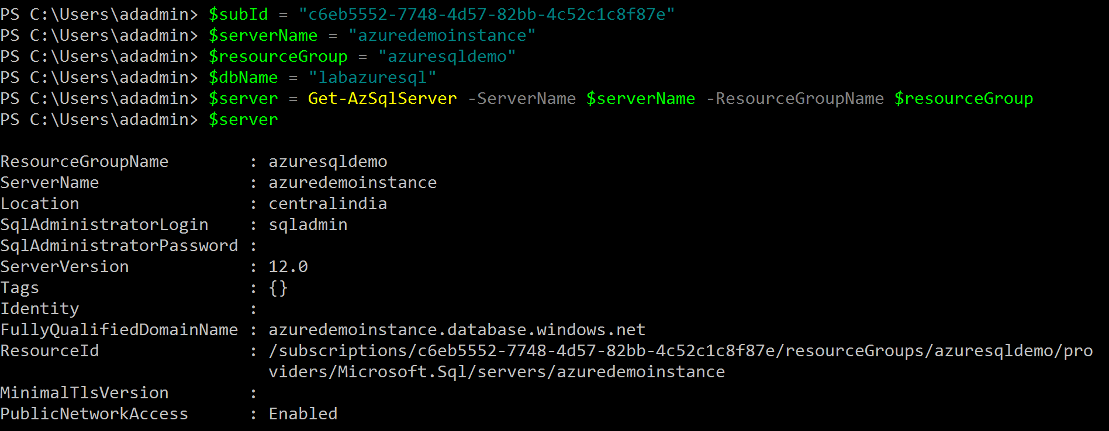Click the ResourceId path starting with /subscriptions

pos(680,351)
